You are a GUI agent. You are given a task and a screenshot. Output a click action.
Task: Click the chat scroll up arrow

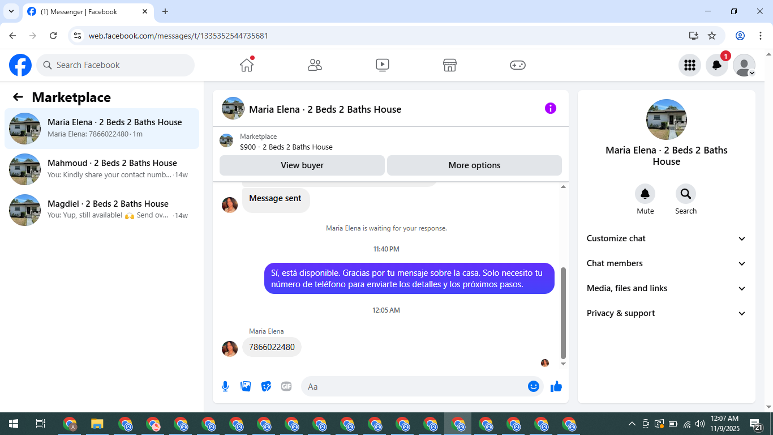pyautogui.click(x=563, y=186)
